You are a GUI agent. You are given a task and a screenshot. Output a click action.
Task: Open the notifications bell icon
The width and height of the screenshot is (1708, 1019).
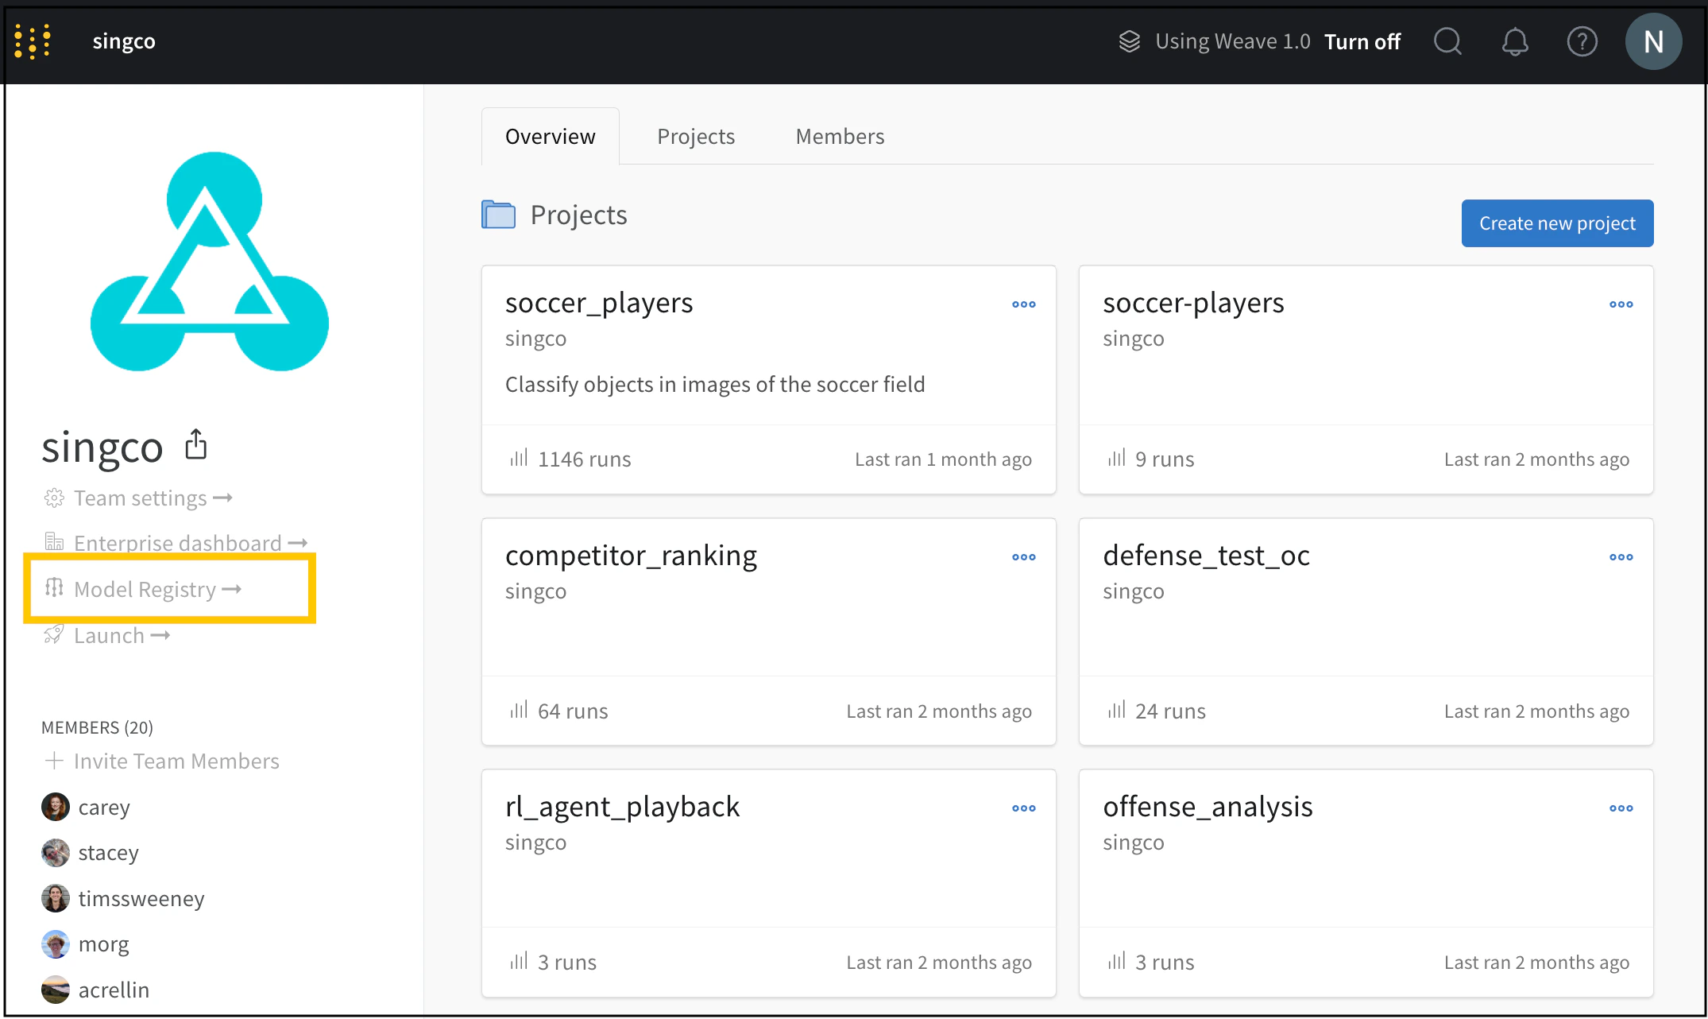pos(1514,41)
